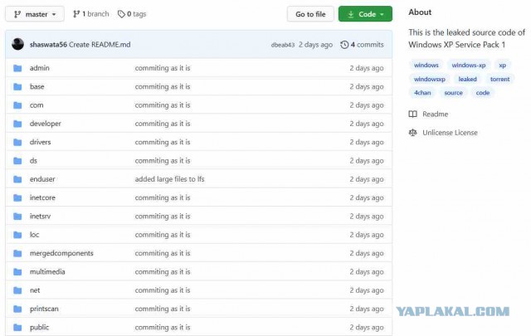View the 0 tags link
Screen dimensions: 531x336
[132, 14]
